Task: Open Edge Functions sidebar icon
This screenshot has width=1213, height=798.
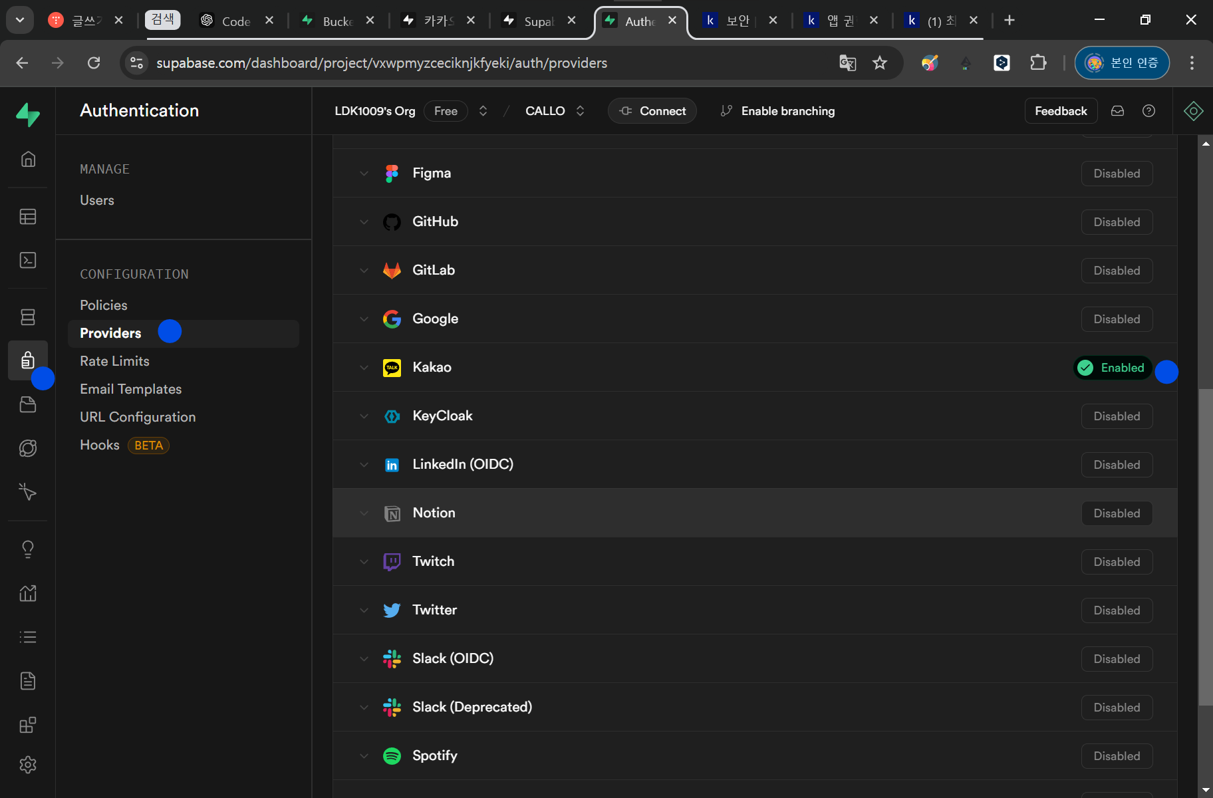Action: pos(28,448)
